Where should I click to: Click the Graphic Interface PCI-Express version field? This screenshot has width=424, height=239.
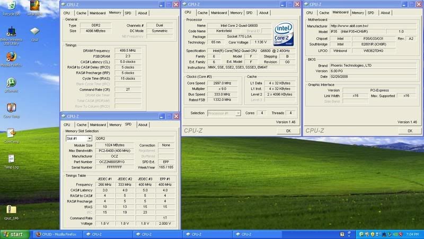point(379,90)
